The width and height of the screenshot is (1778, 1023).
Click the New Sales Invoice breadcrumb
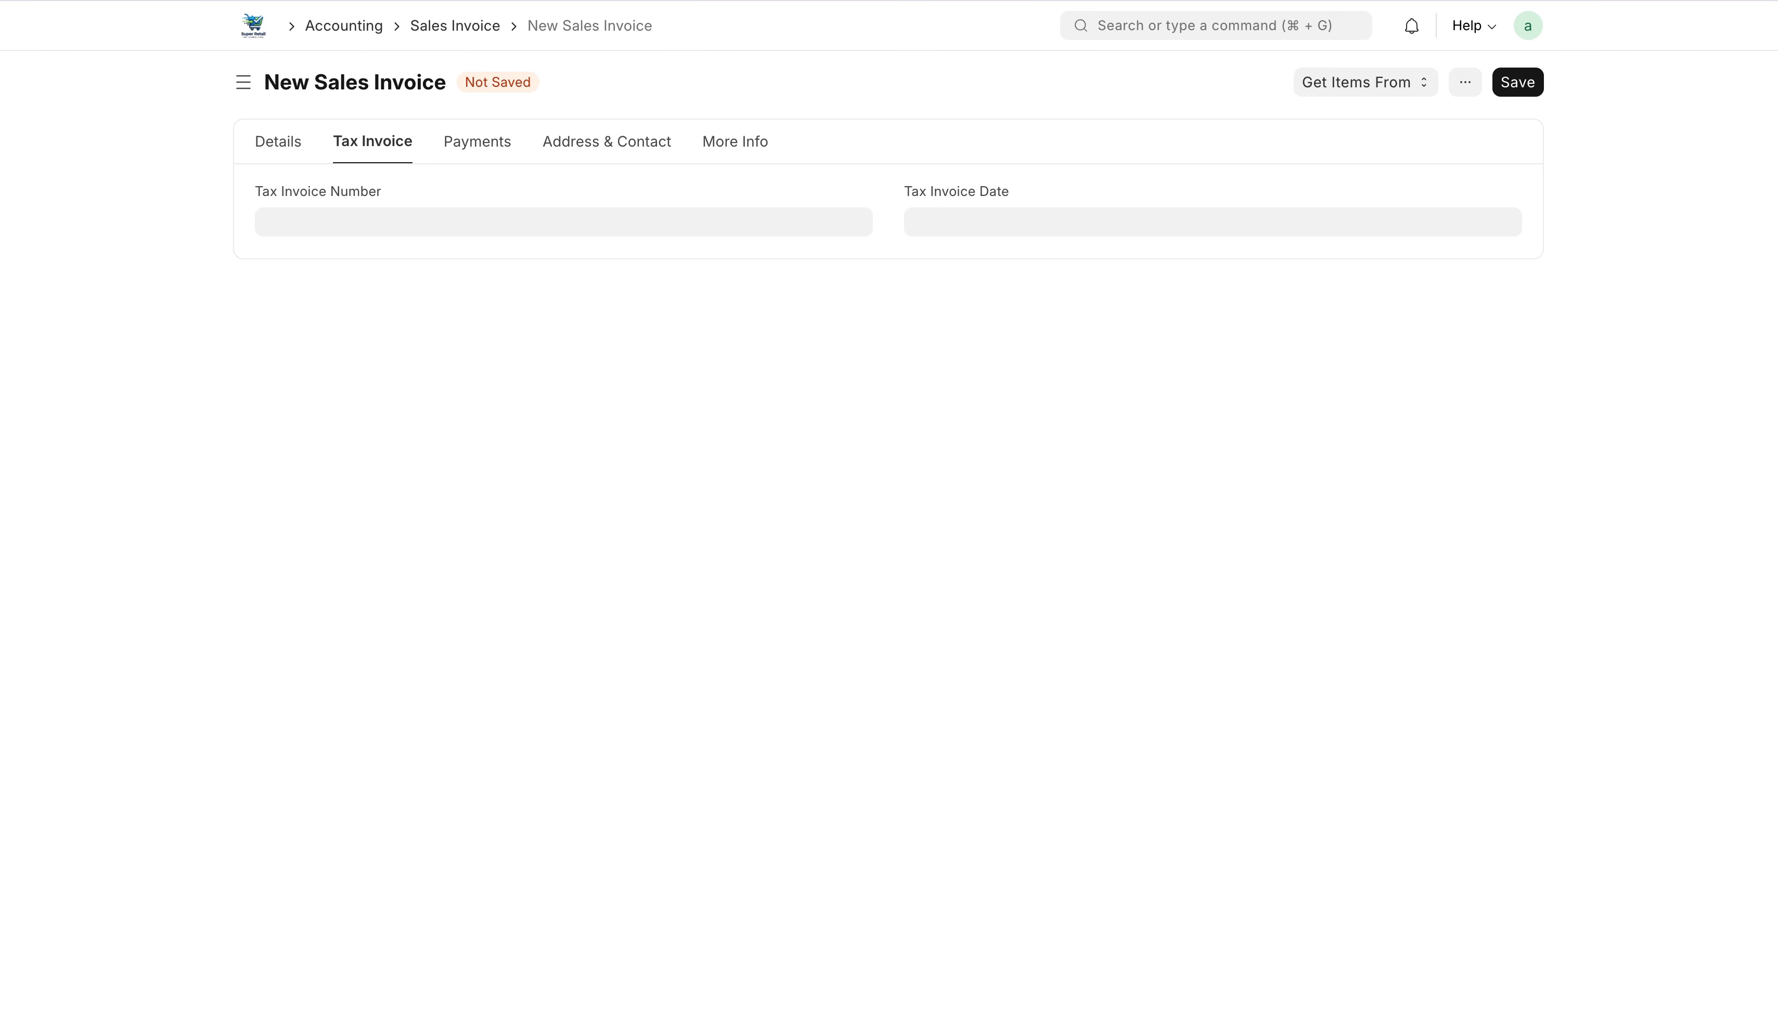[589, 26]
